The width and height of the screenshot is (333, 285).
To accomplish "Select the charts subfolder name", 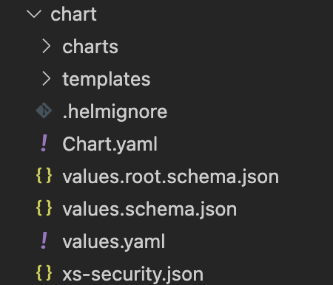I will point(90,47).
